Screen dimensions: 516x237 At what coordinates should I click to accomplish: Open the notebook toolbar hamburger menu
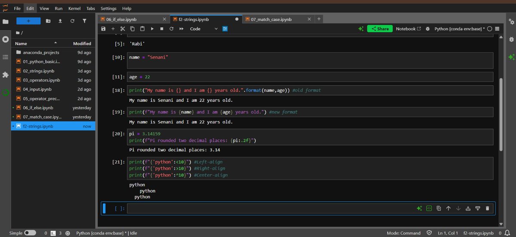[x=497, y=29]
